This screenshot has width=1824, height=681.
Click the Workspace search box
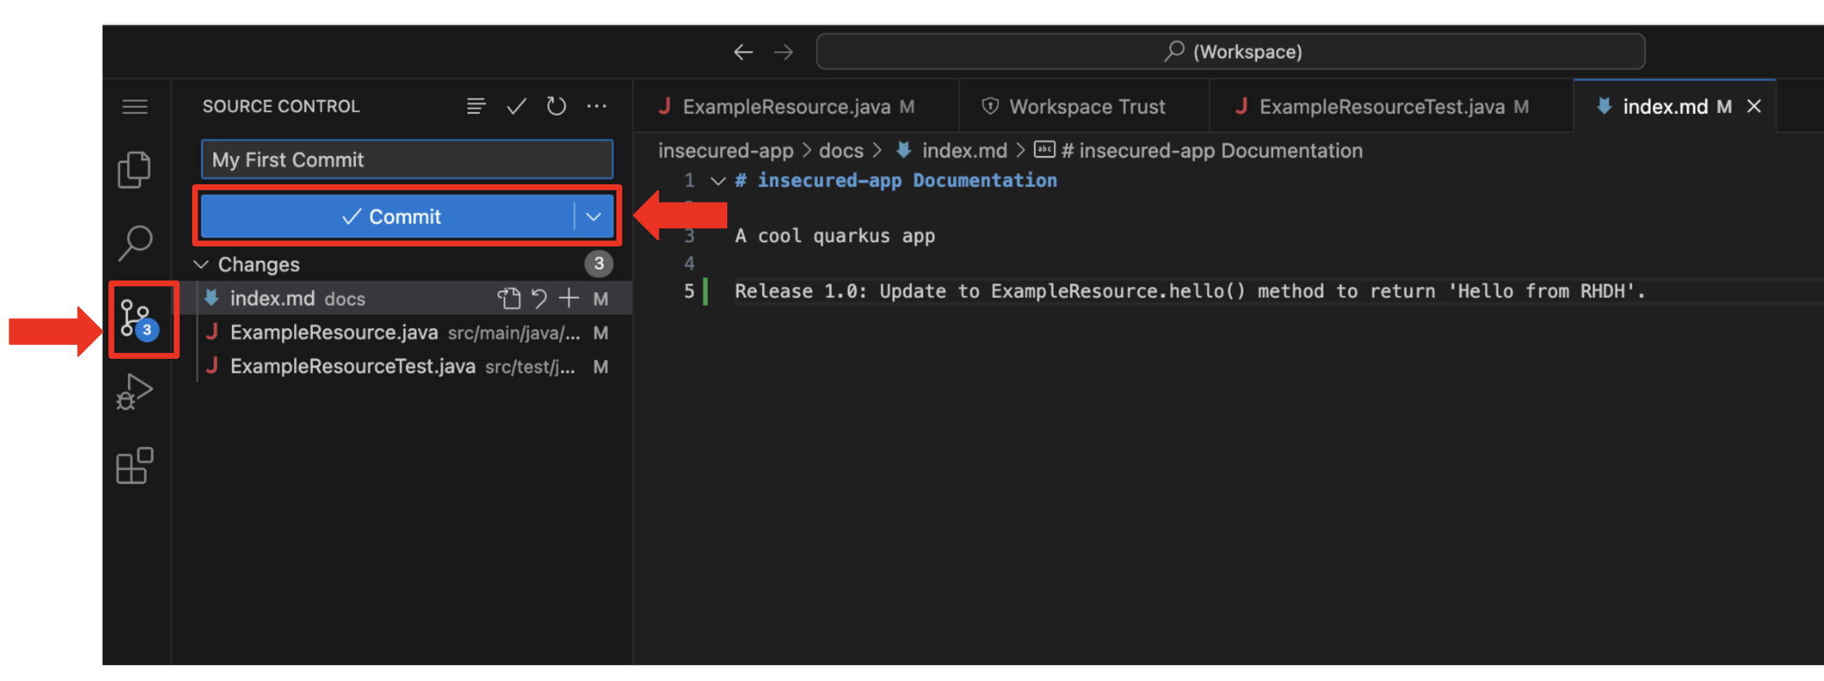click(1231, 52)
